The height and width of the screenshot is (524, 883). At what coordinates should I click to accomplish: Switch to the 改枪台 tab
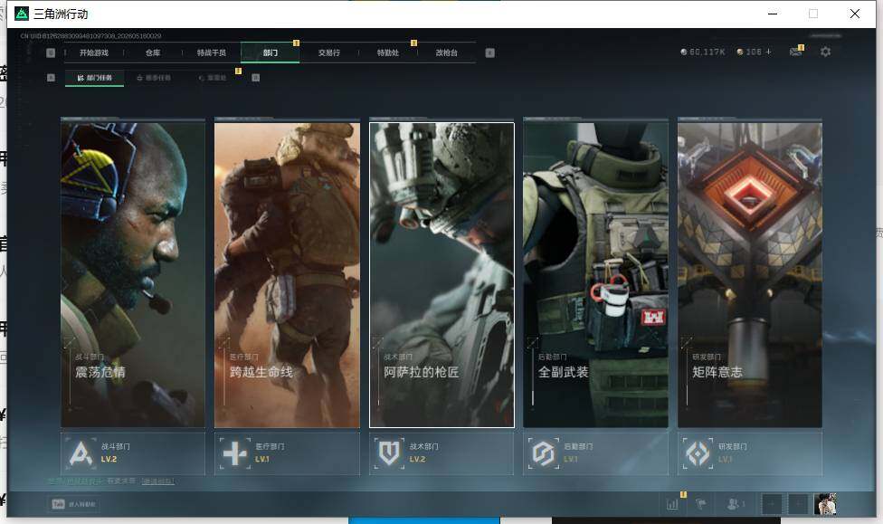click(446, 52)
